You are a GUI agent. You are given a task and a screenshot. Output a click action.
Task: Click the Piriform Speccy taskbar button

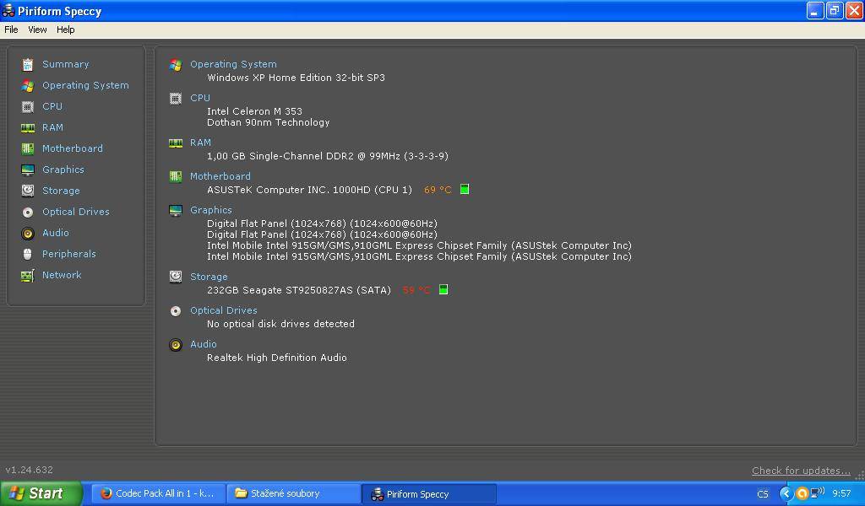[429, 494]
